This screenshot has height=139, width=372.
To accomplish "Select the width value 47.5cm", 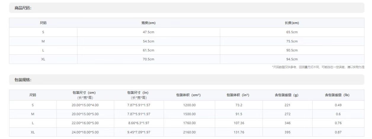I will (148, 32).
